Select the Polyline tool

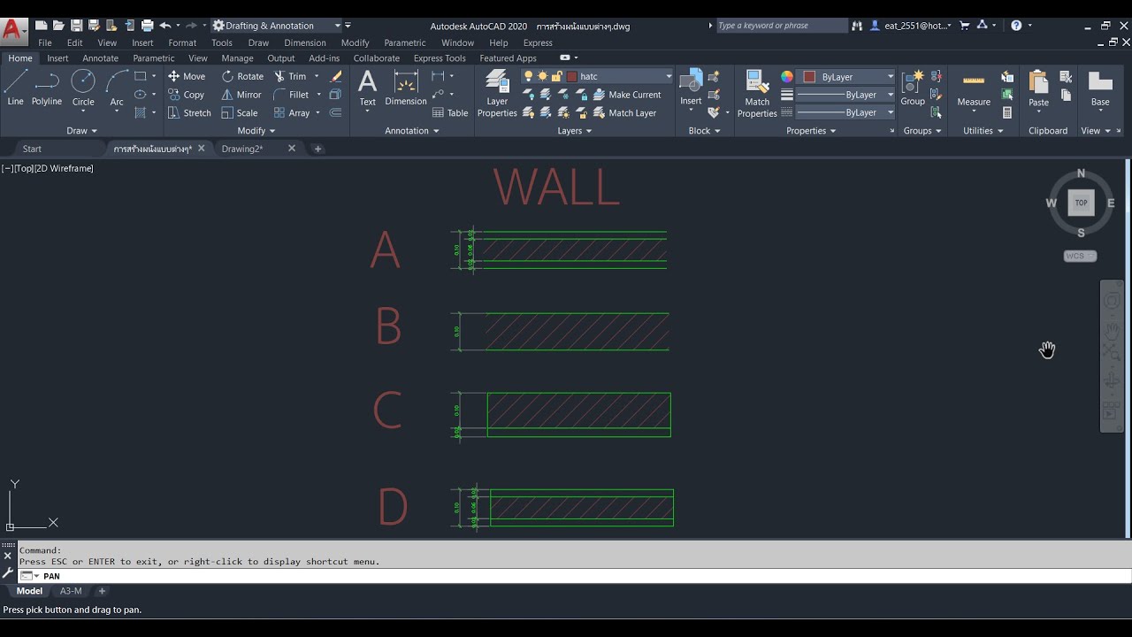coord(47,88)
